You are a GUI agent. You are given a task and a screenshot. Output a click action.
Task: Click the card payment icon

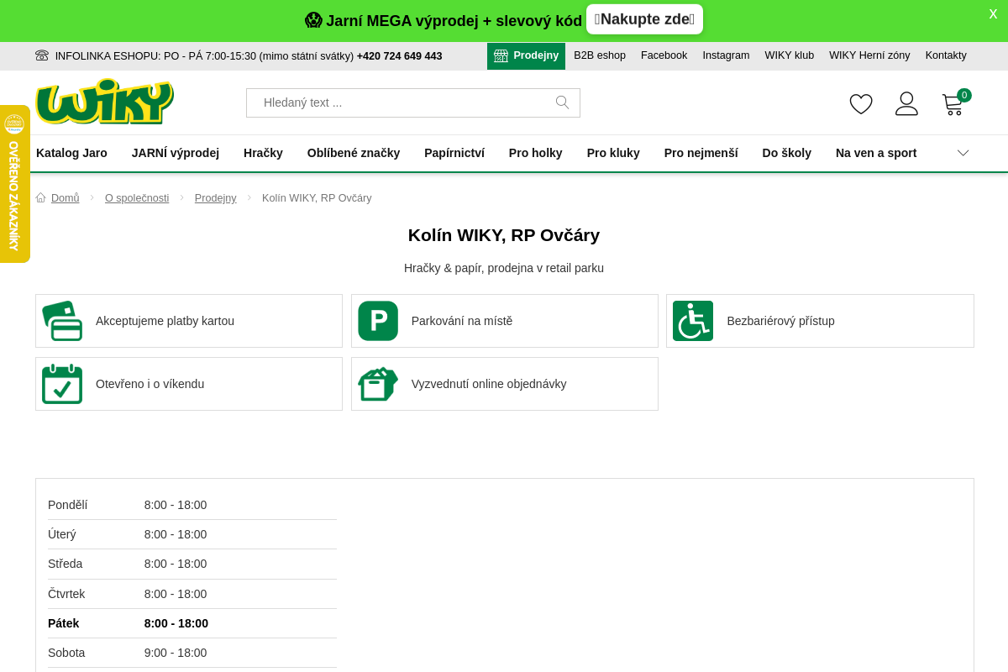(62, 321)
